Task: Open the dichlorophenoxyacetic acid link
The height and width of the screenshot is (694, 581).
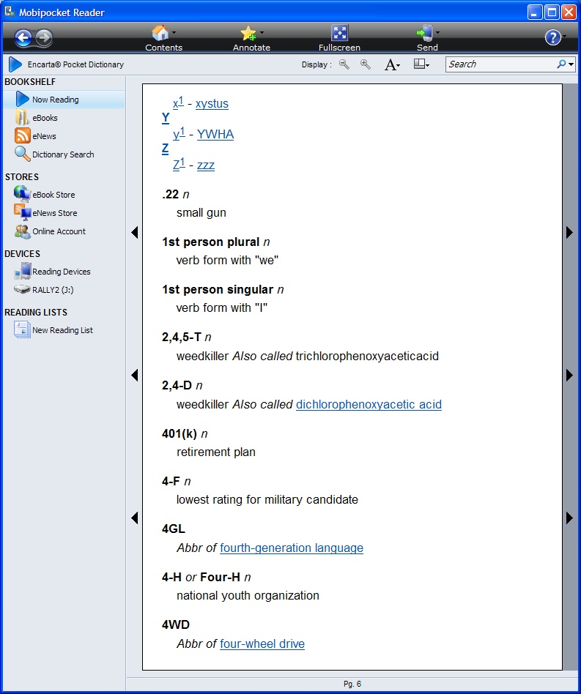Action: point(369,405)
